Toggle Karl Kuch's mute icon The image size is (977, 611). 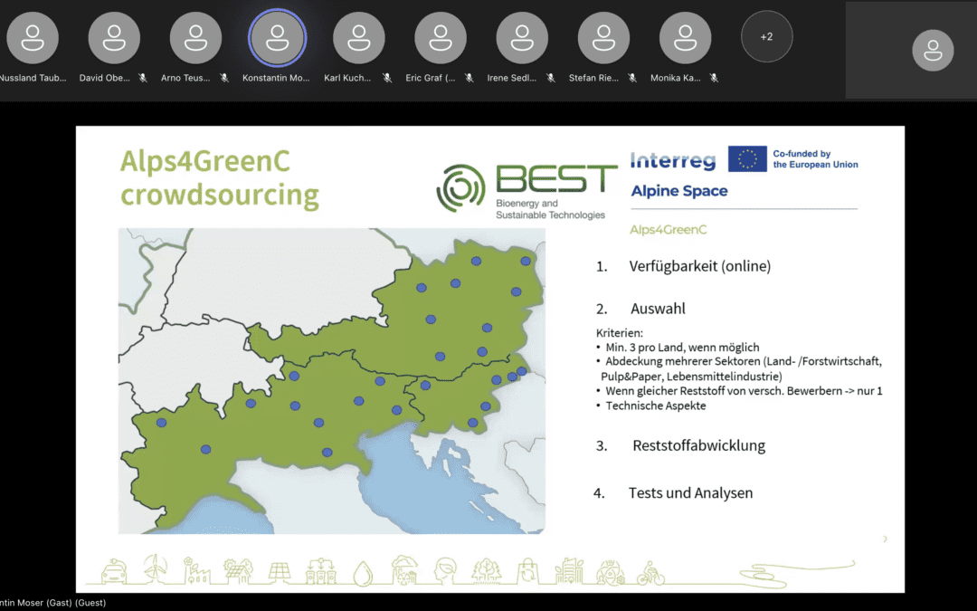coord(386,79)
